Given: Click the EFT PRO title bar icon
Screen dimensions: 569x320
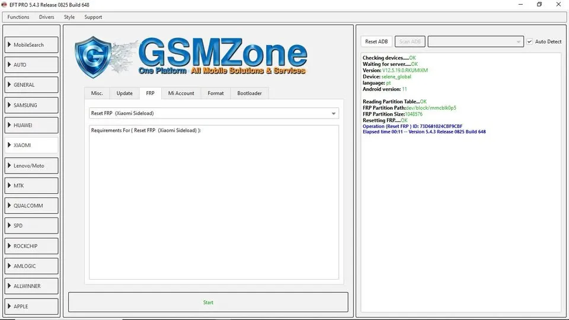Looking at the screenshot, I should [x=5, y=5].
